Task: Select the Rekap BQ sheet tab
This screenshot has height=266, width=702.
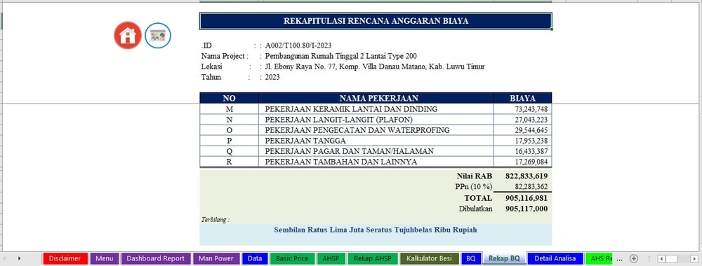Action: 504,258
